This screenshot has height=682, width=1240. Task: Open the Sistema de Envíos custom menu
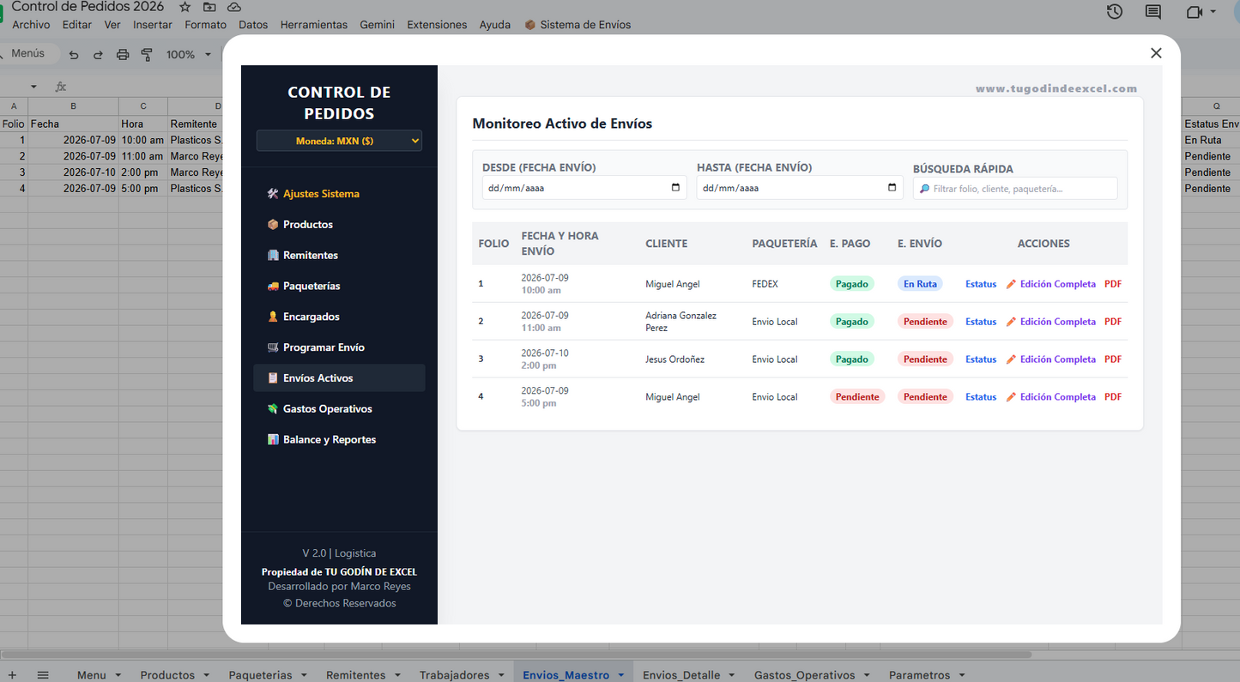click(x=578, y=25)
